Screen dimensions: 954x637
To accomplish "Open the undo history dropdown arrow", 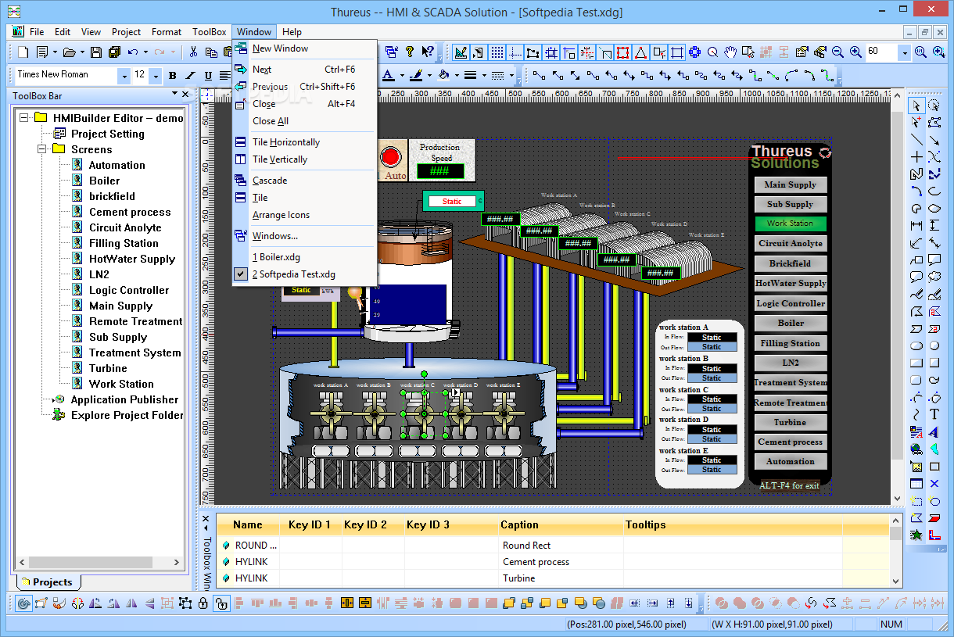I will 145,52.
